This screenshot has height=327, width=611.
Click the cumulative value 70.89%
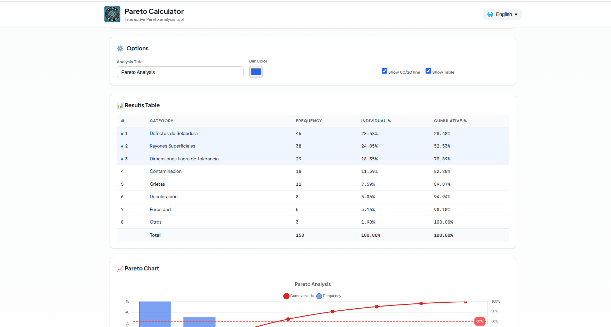(442, 159)
